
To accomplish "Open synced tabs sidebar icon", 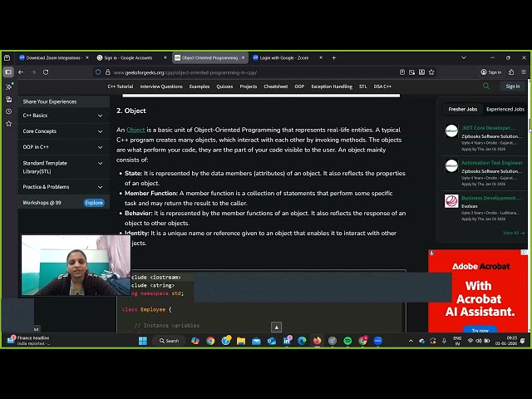I will tap(9, 100).
